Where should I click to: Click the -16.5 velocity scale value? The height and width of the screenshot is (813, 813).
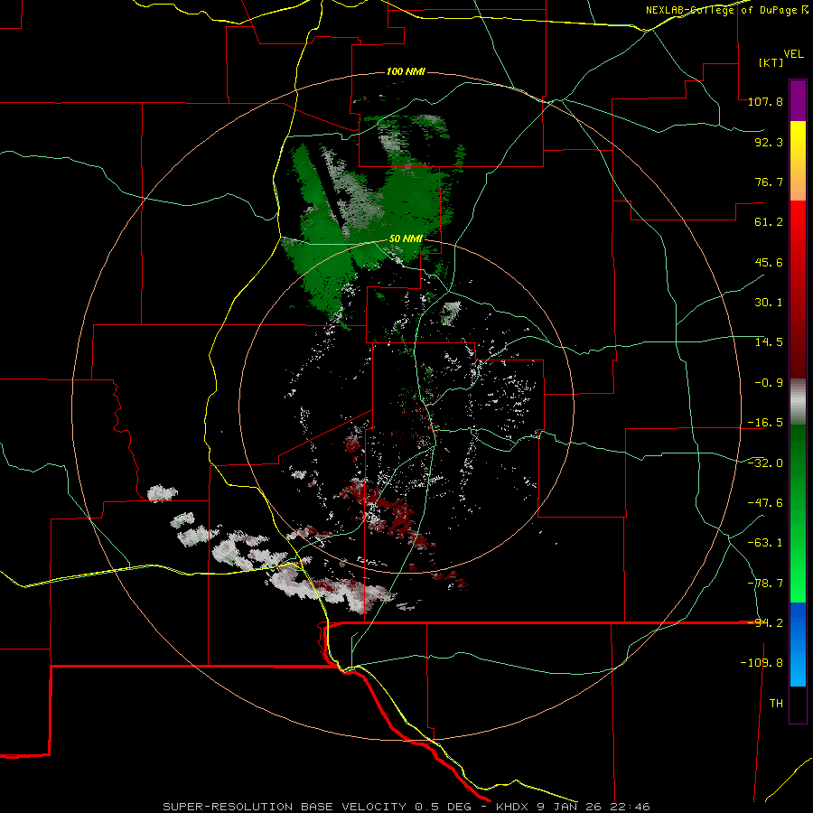[x=765, y=423]
